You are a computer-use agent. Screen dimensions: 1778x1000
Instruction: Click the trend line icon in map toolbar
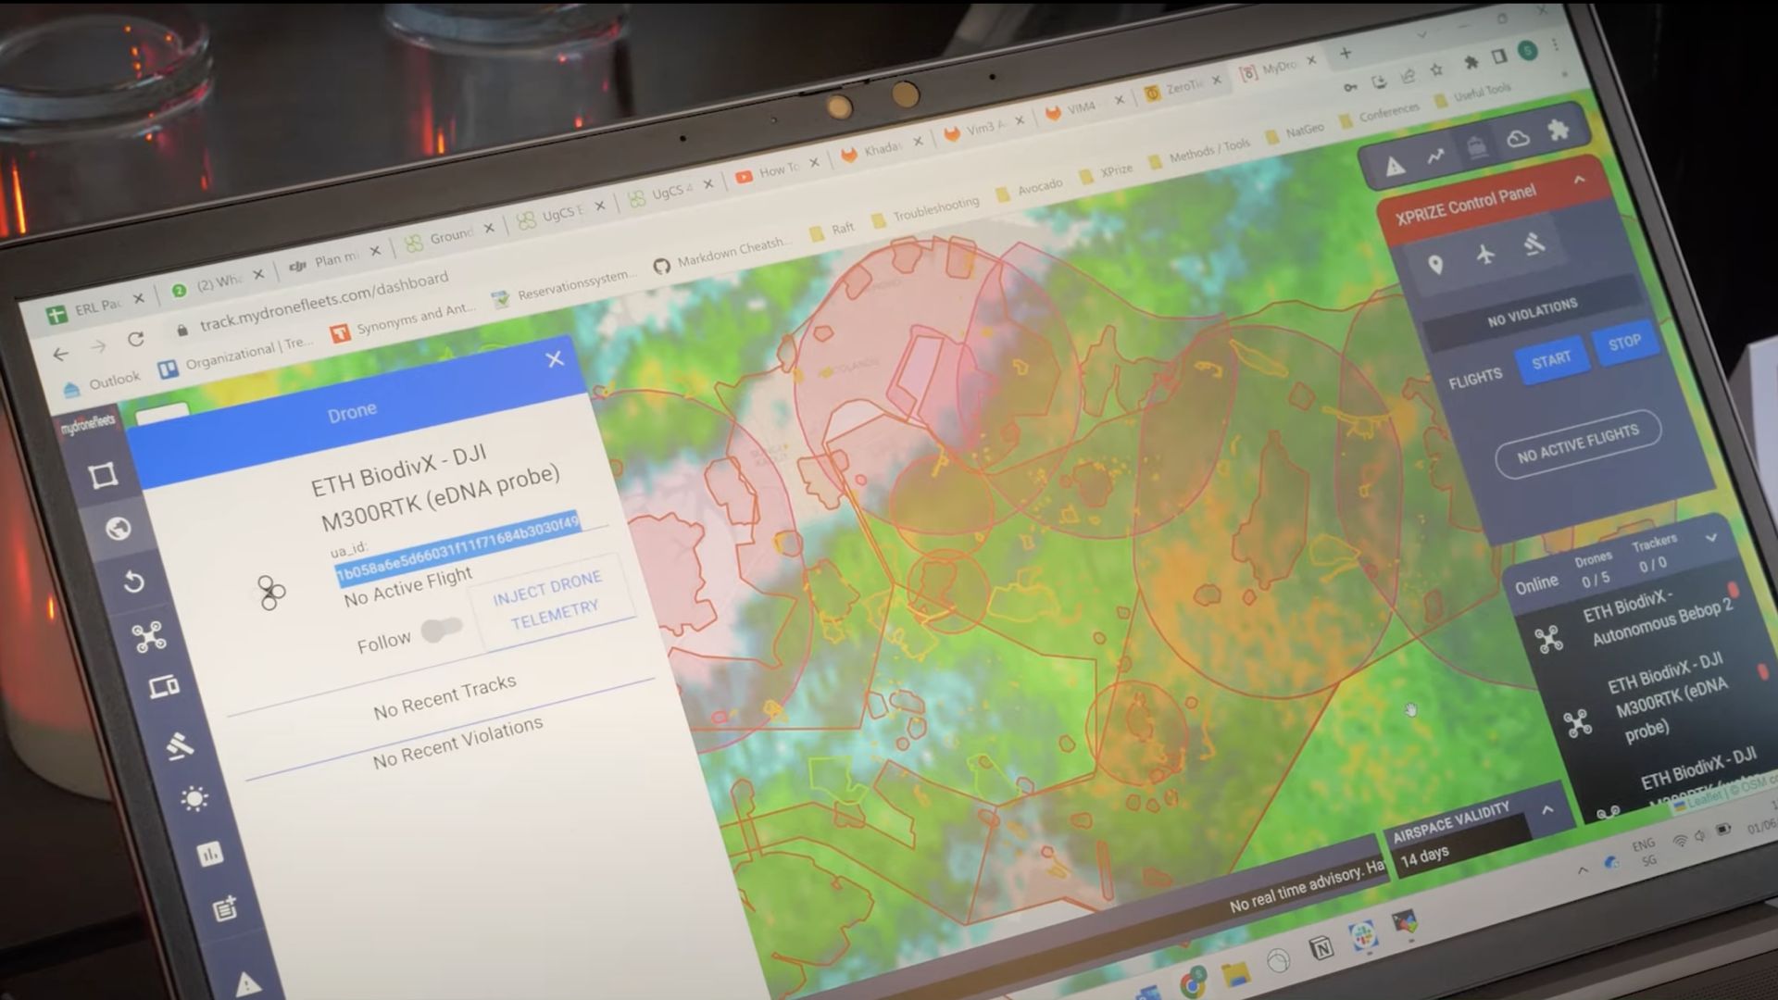pyautogui.click(x=1435, y=156)
